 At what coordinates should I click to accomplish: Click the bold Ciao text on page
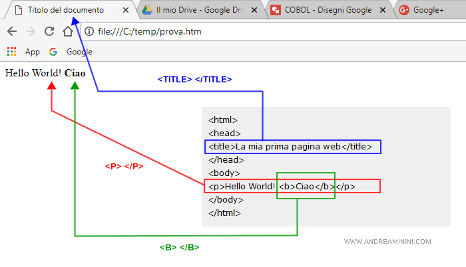pos(75,72)
